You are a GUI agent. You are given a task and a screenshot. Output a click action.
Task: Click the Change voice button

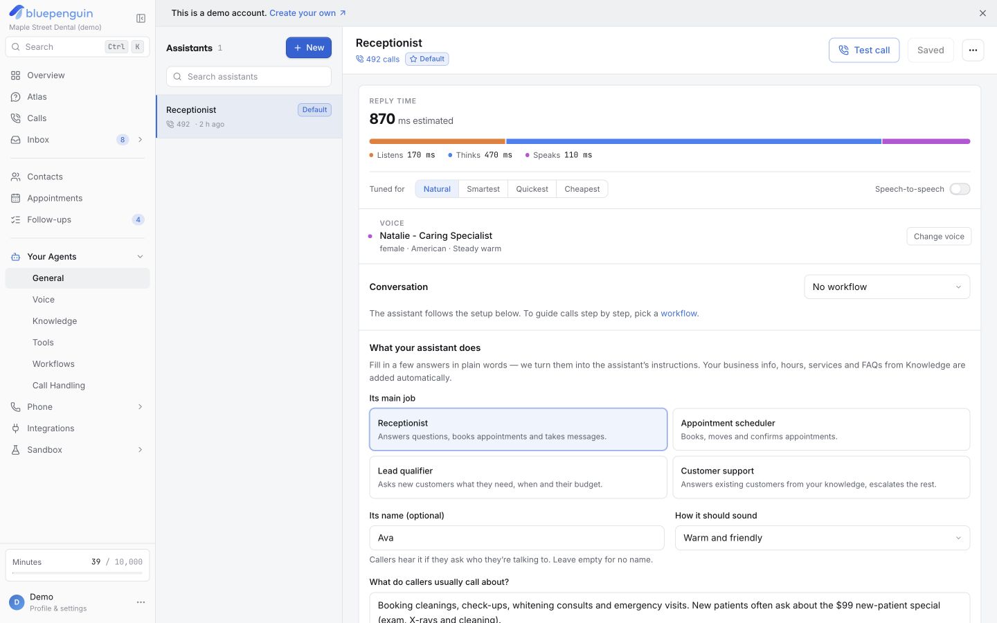point(939,236)
